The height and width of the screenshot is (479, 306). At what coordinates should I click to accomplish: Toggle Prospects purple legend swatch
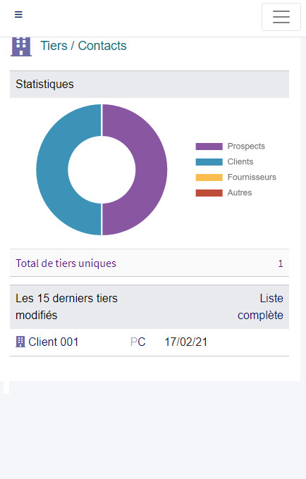[x=209, y=147]
